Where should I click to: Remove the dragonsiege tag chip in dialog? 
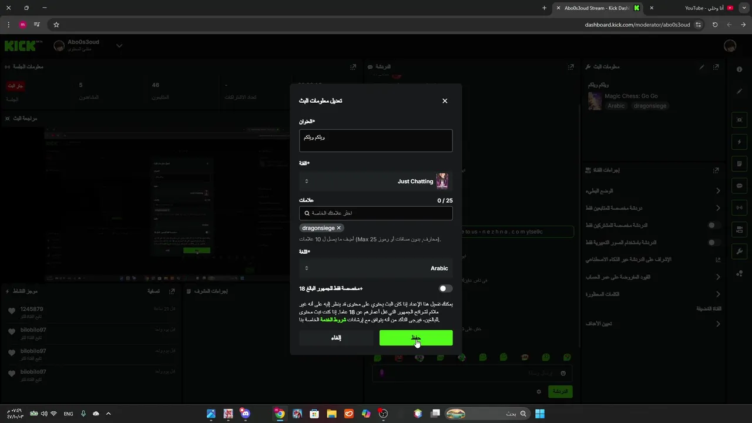[339, 228]
